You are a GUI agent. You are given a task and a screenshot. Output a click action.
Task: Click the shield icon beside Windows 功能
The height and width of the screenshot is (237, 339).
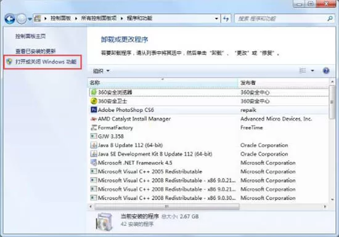click(9, 62)
